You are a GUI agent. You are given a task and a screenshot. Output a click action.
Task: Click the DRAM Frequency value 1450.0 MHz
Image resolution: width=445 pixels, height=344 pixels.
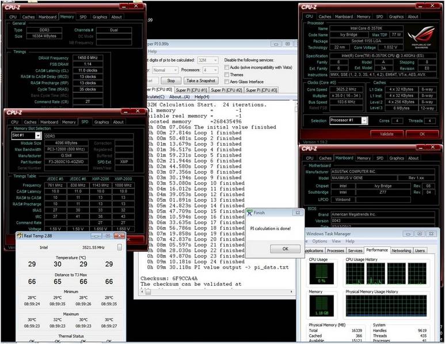point(88,58)
